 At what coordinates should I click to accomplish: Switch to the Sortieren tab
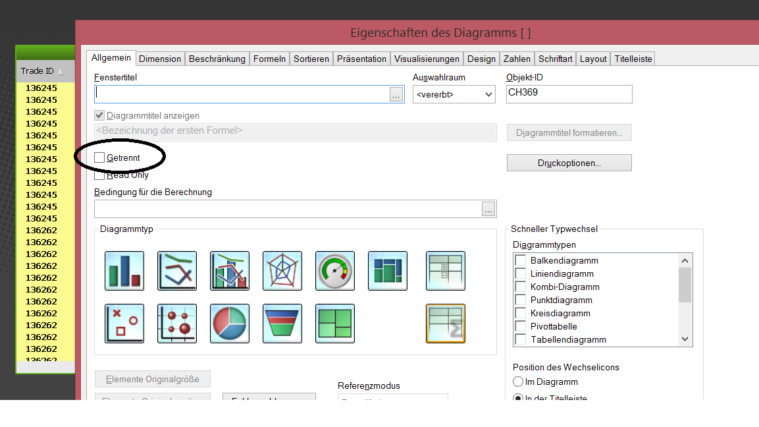[311, 59]
